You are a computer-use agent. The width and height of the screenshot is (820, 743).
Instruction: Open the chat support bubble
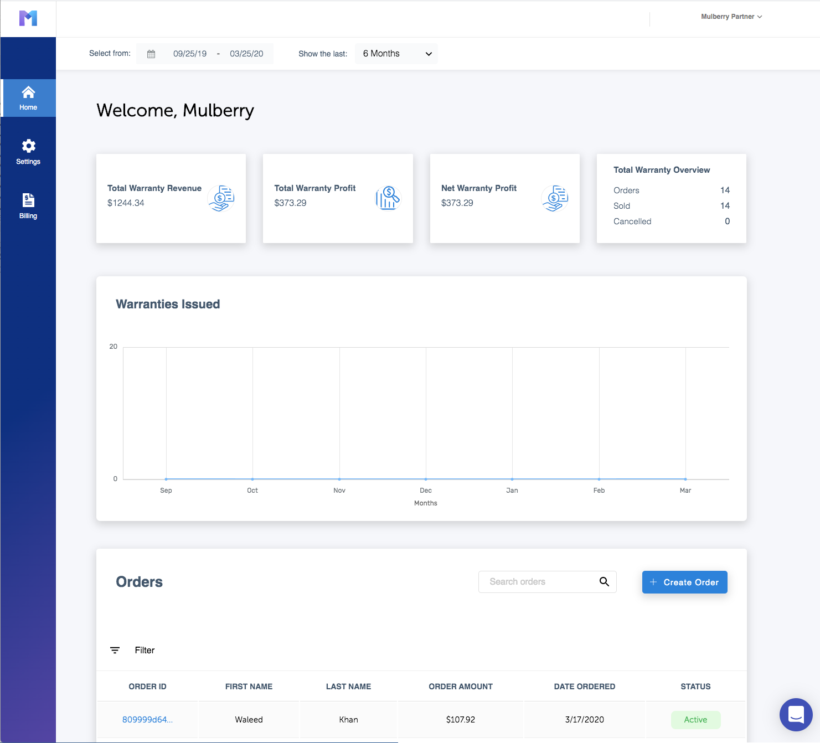[796, 715]
